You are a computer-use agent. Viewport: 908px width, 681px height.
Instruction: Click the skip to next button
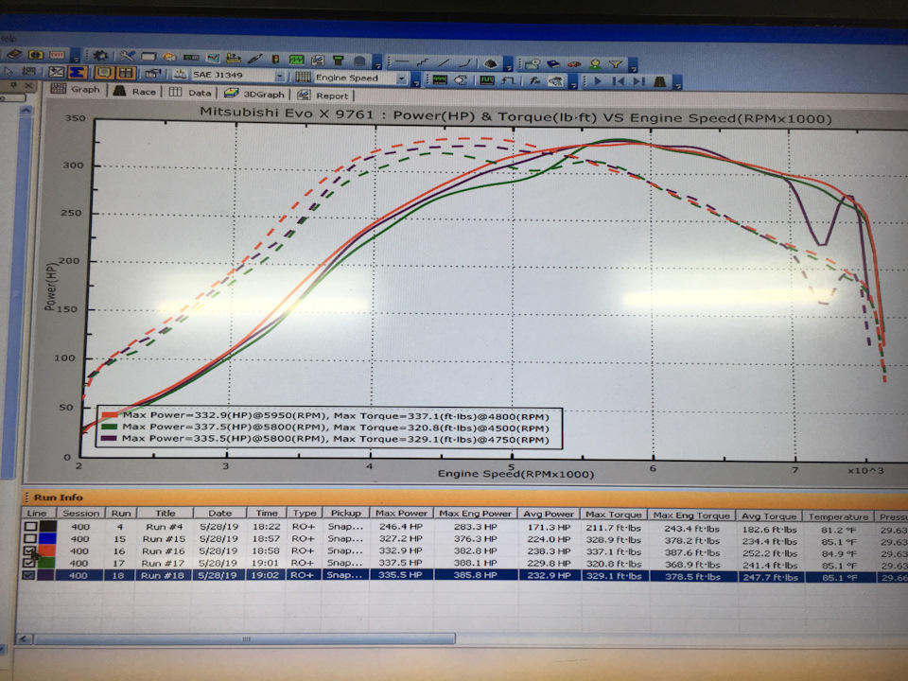tap(638, 81)
